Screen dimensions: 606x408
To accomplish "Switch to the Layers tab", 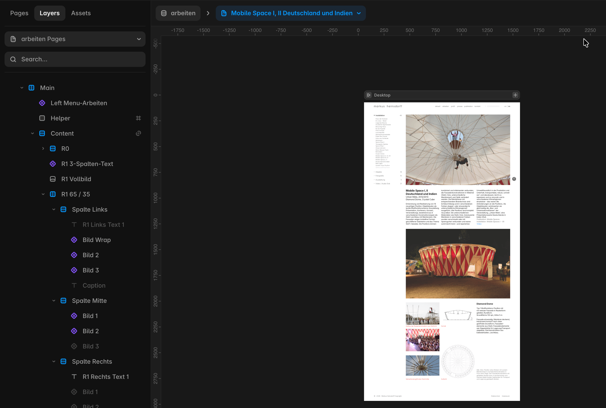I will click(49, 13).
